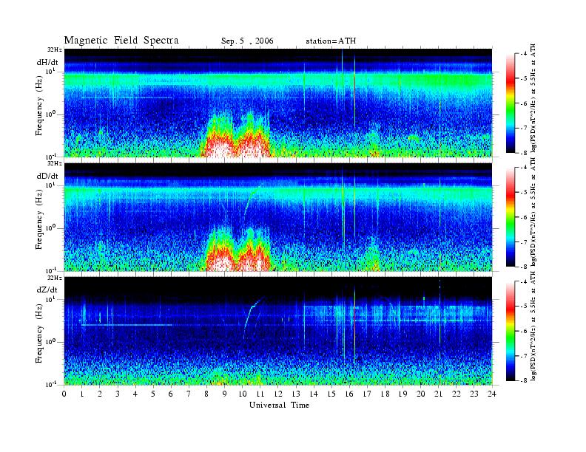This screenshot has height=452, width=586.
Task: Click hour tick label "17" on time axis
Action: pos(367,394)
